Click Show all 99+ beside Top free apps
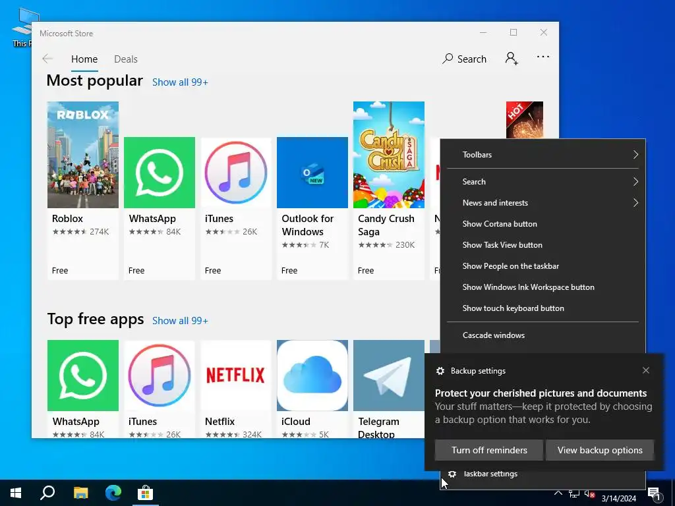Screen dimensions: 675x506 (180, 321)
